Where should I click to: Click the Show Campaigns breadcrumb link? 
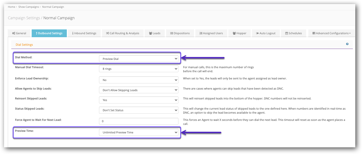[x=29, y=7]
